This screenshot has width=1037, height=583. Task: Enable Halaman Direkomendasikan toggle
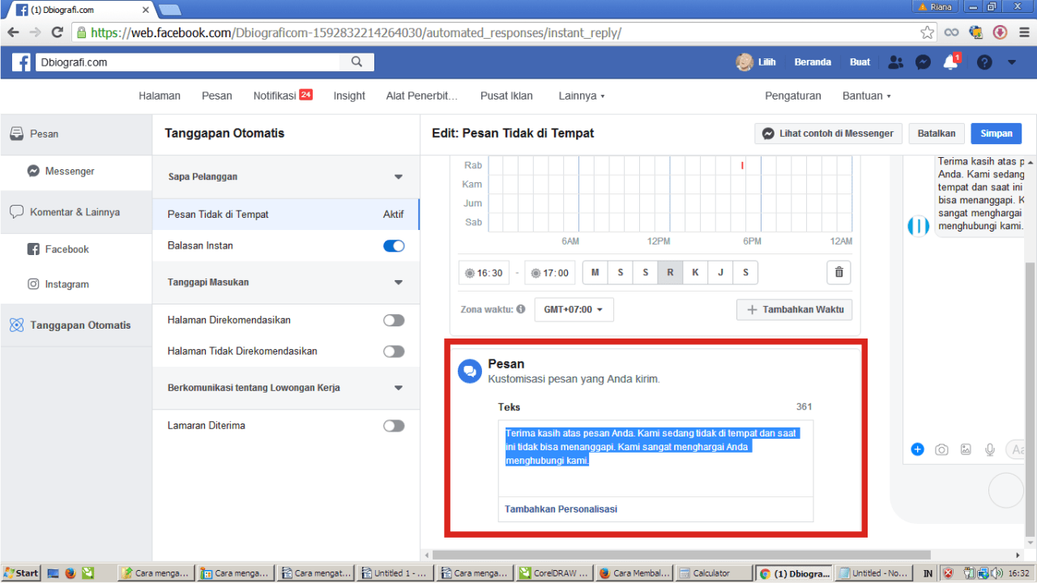394,321
